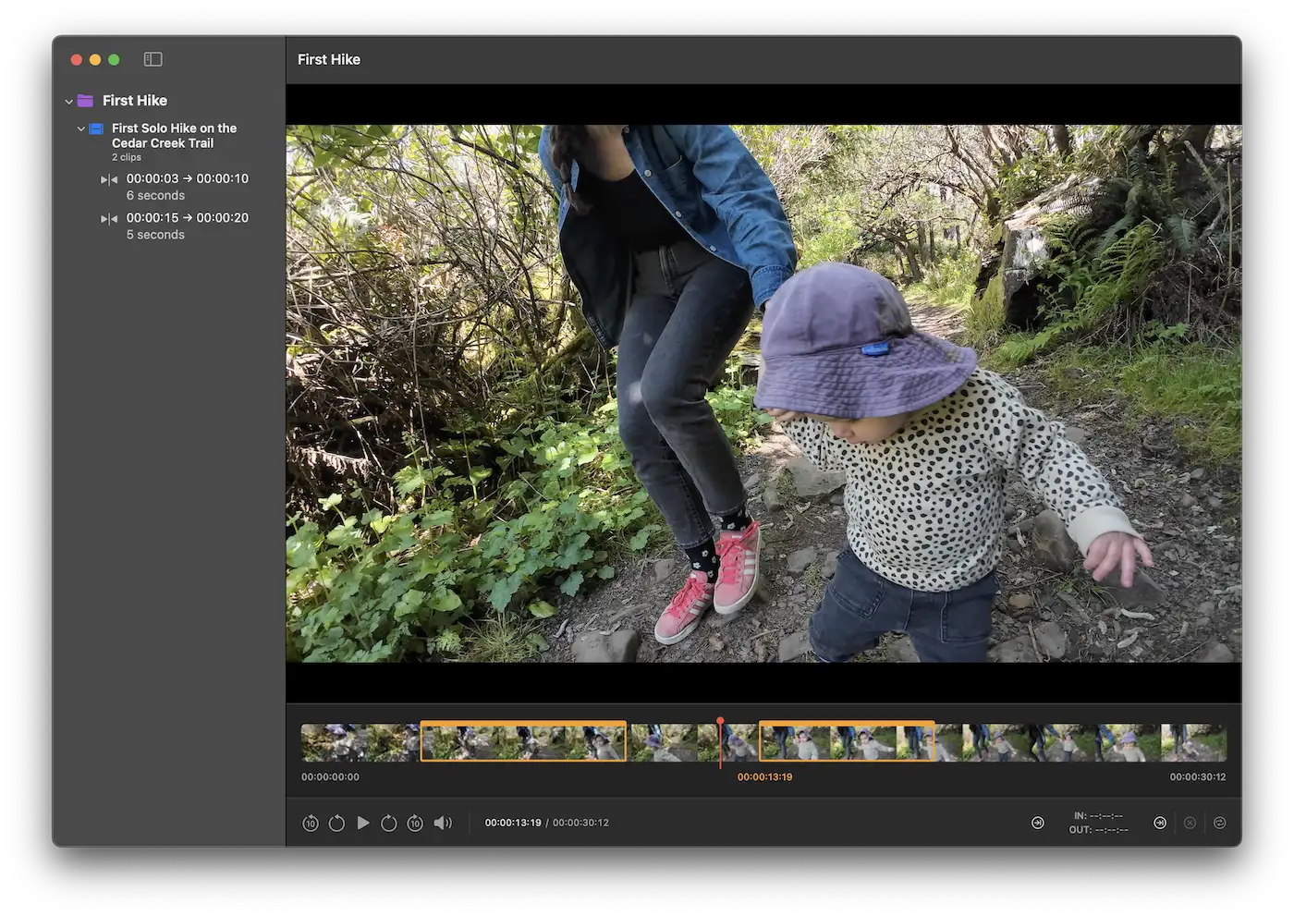This screenshot has width=1294, height=916.
Task: Mute the audio with the speaker icon
Action: coord(443,823)
